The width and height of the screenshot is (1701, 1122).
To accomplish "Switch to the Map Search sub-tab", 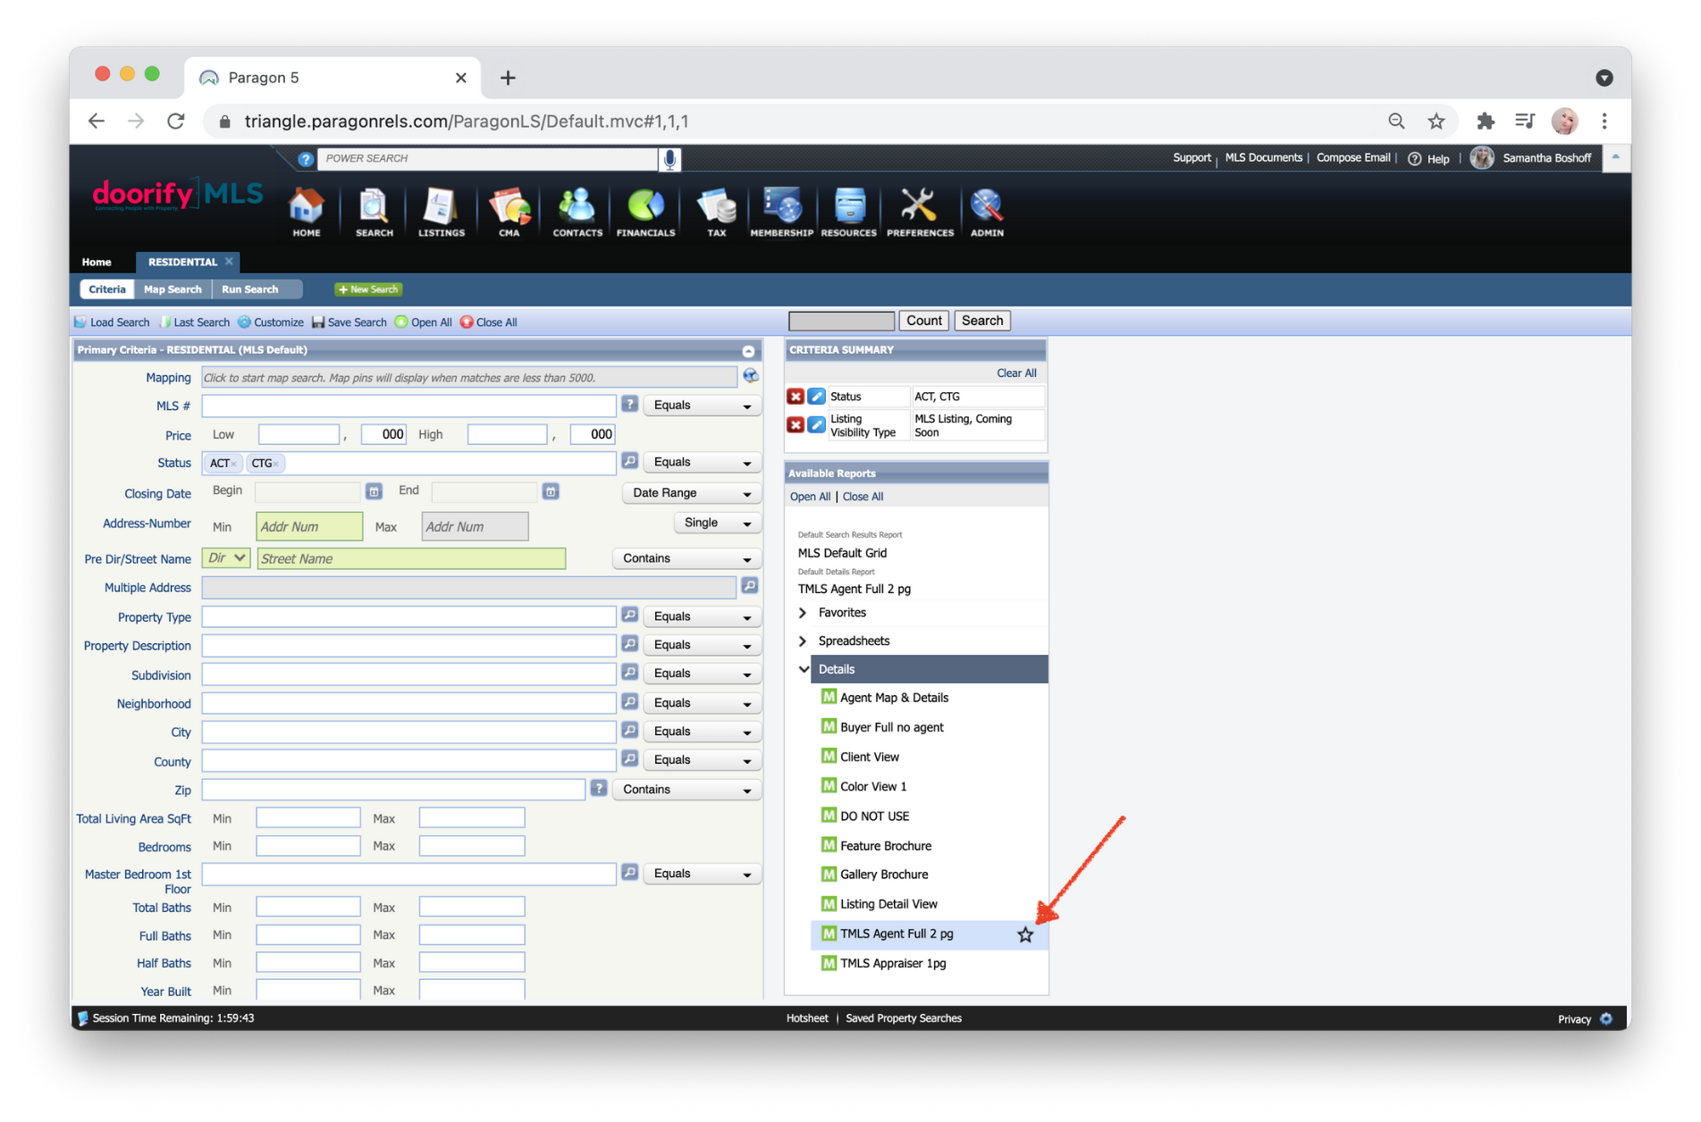I will [x=173, y=289].
